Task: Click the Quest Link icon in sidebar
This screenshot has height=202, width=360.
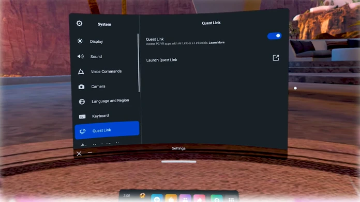Action: point(83,131)
